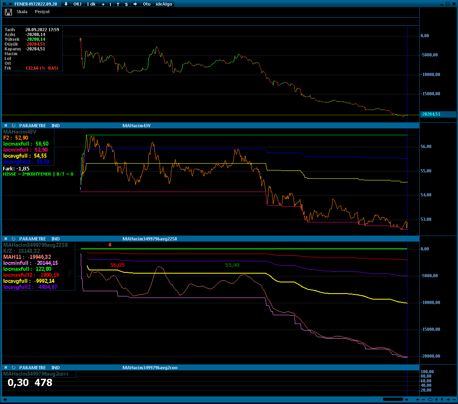Viewport: 458px width, 404px height.
Task: Click the Frk value 132,66 (% -0,65)
Action: [42, 68]
